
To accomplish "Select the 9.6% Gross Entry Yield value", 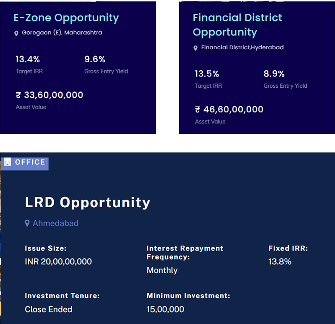I will pos(95,59).
